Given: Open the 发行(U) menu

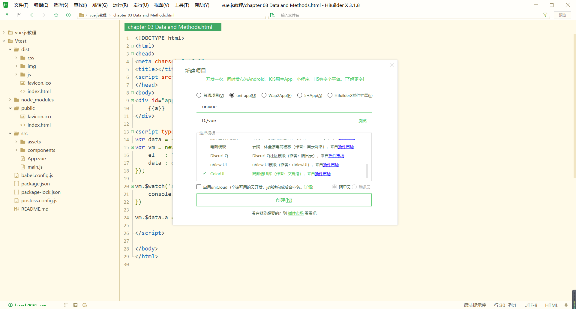Looking at the screenshot, I should click(141, 5).
